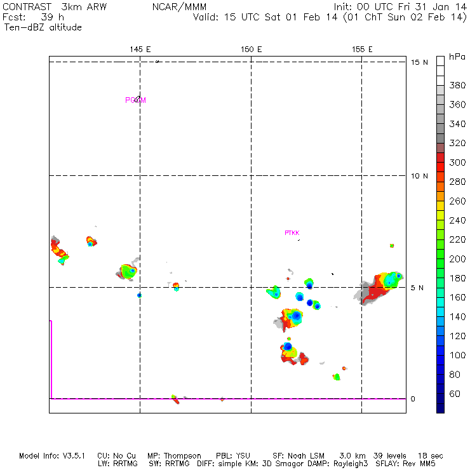This screenshot has height=470, width=470.
Task: Click the '145 E' longitude label
Action: click(140, 50)
